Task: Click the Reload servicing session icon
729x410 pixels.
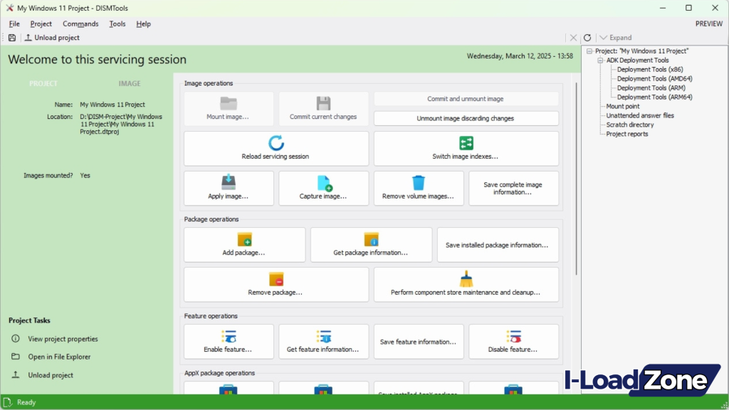Action: pyautogui.click(x=276, y=143)
